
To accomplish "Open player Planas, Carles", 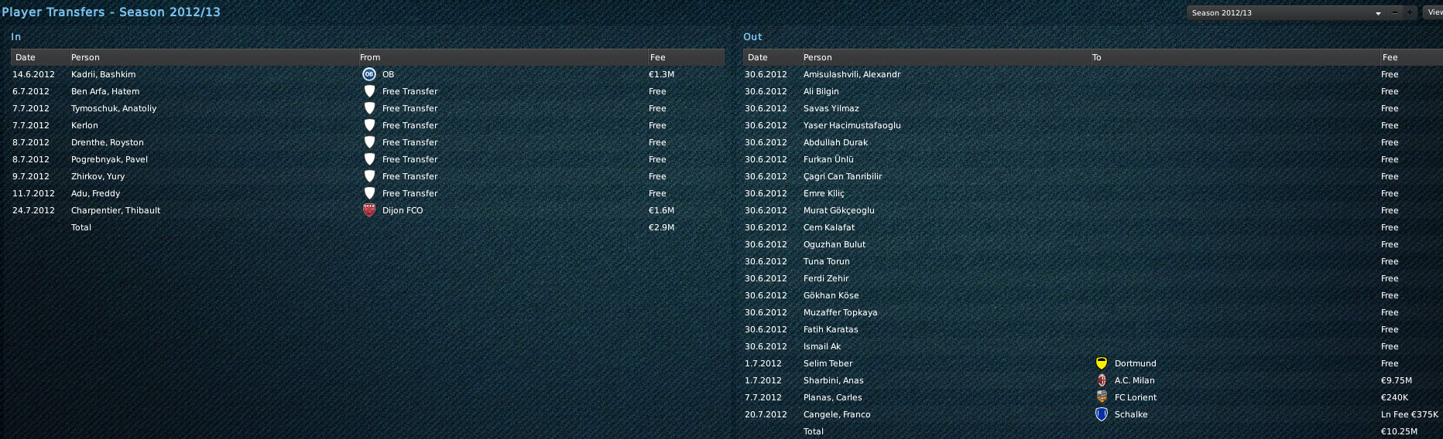I will (833, 397).
